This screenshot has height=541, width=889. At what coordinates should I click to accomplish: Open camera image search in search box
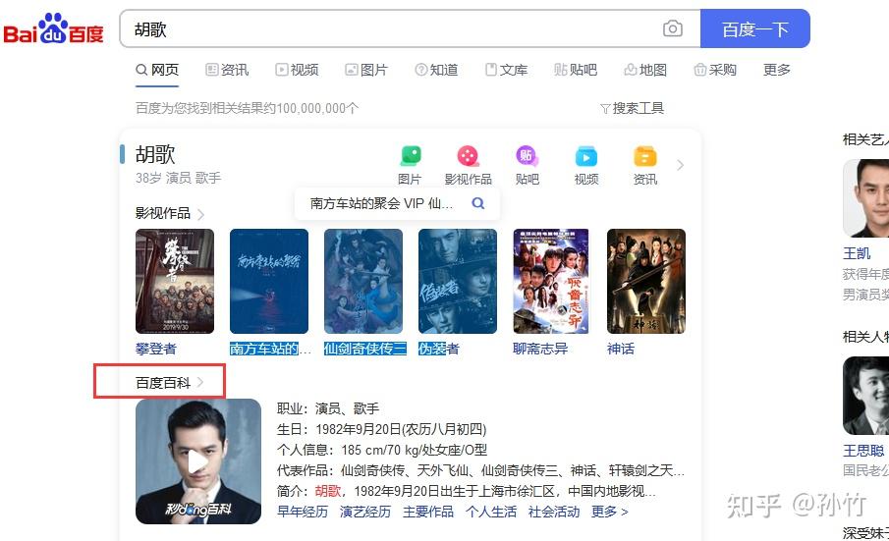point(673,28)
